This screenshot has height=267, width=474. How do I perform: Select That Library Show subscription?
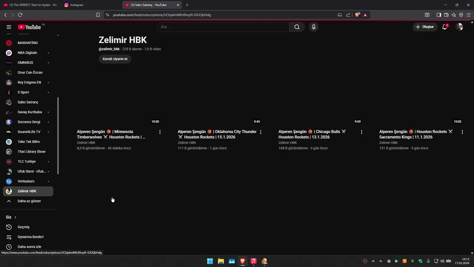28,152
